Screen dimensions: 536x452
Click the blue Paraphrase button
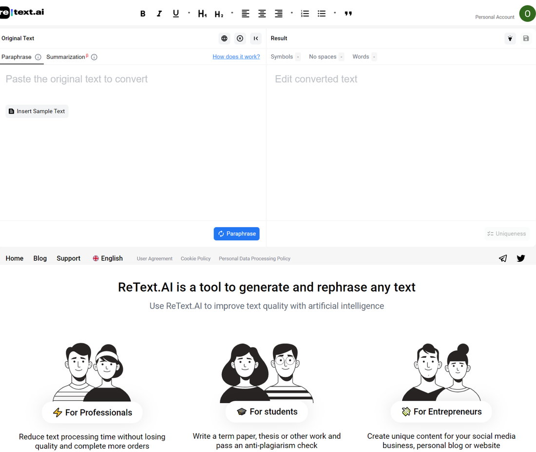[236, 234]
